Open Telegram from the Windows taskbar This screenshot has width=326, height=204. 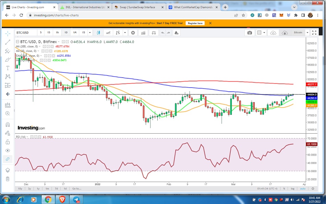(76, 200)
